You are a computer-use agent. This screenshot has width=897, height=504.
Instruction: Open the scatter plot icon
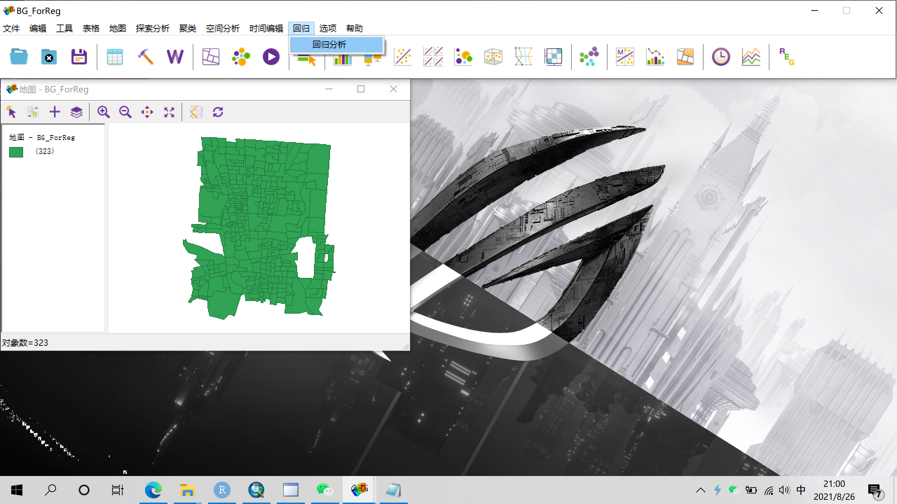[x=403, y=57]
